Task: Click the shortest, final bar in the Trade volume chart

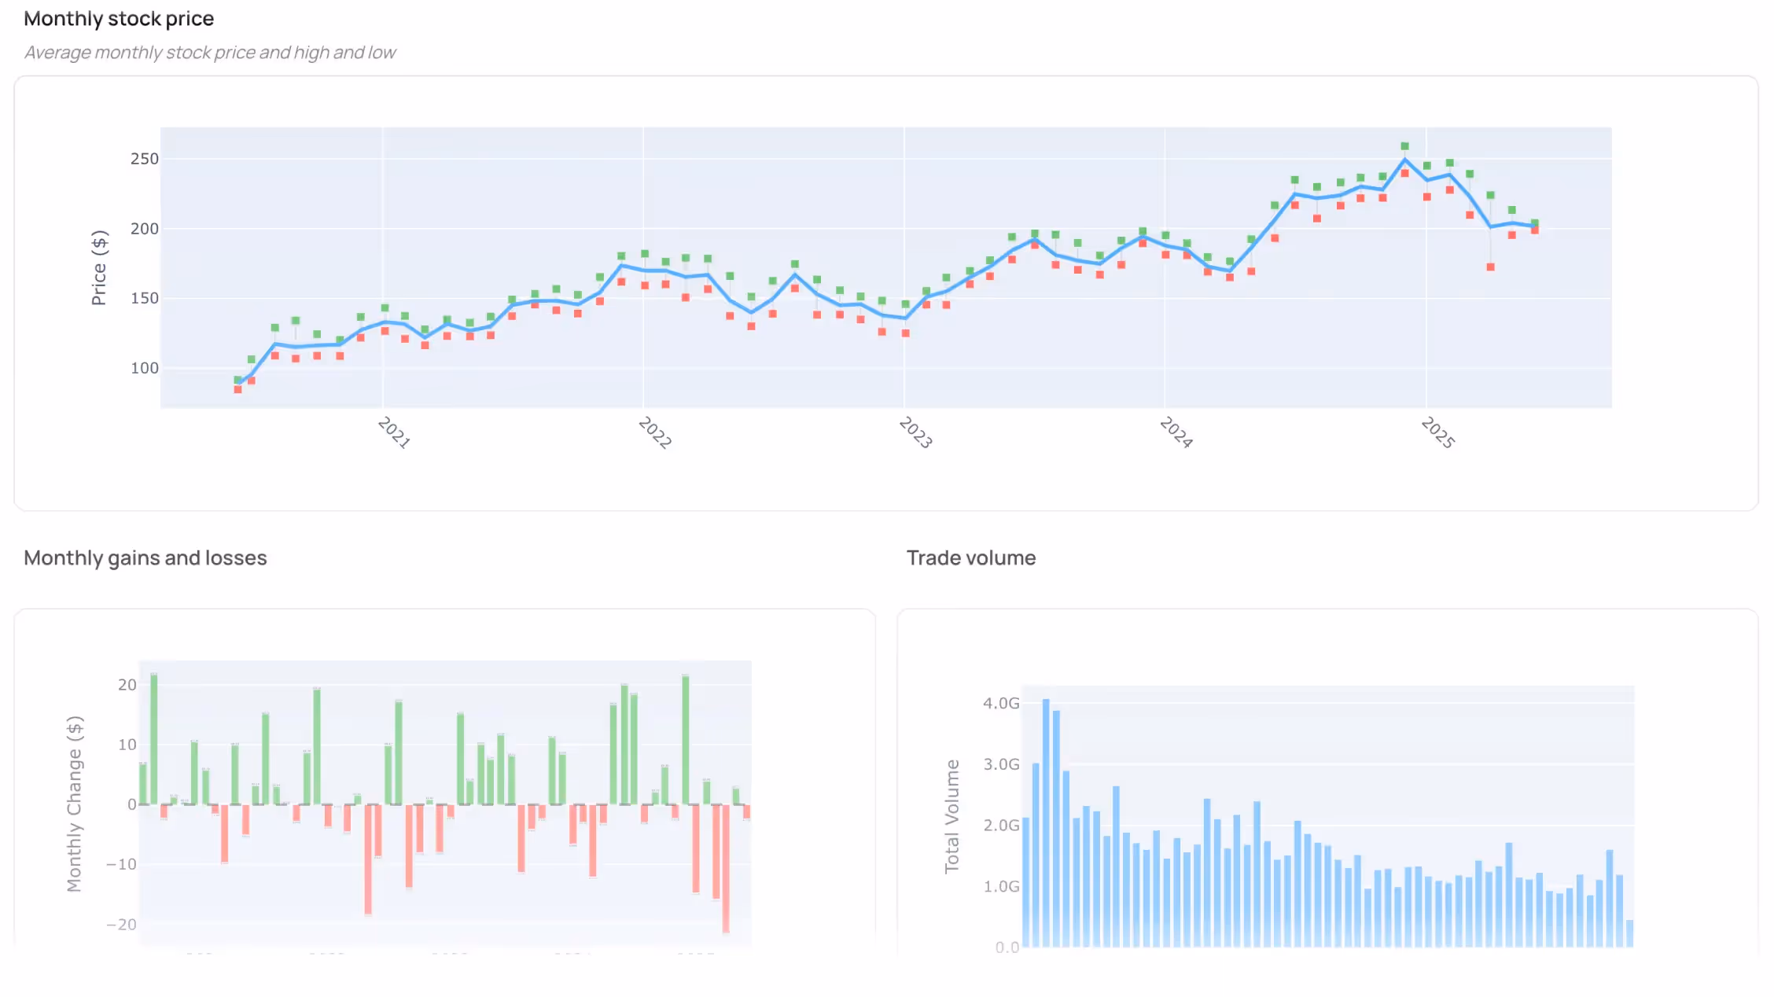Action: 1629,934
